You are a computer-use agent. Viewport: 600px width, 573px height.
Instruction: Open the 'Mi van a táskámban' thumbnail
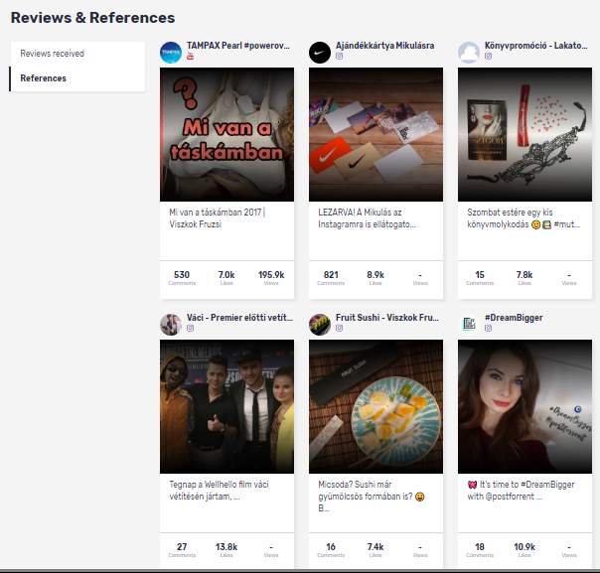pos(226,135)
